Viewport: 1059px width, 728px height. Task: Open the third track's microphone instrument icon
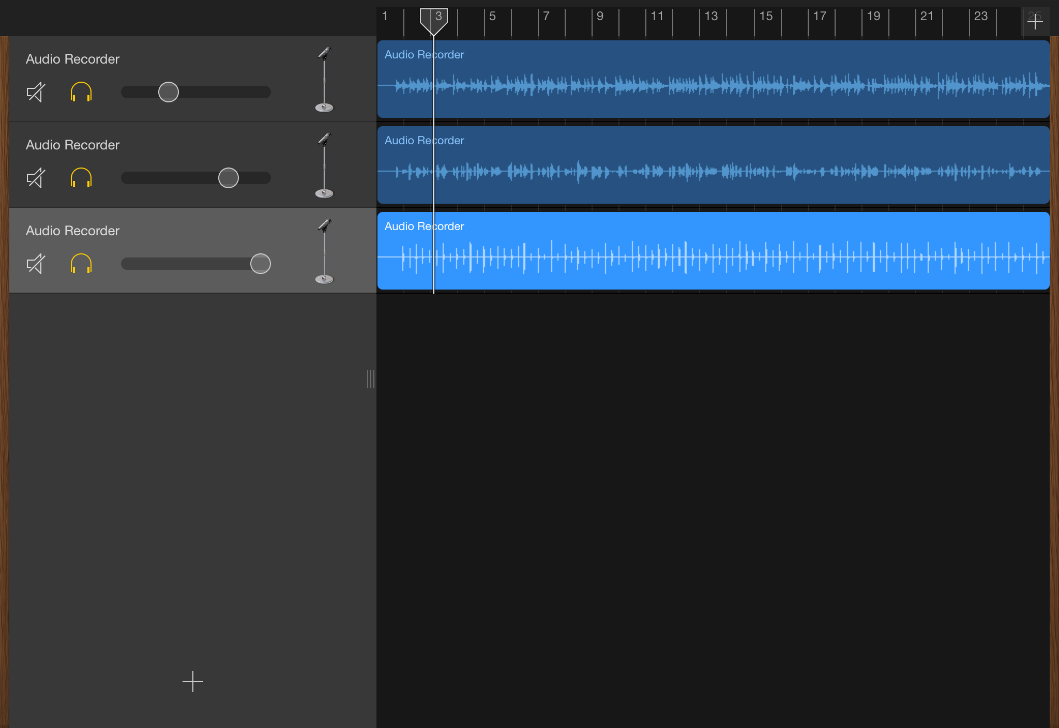point(324,251)
